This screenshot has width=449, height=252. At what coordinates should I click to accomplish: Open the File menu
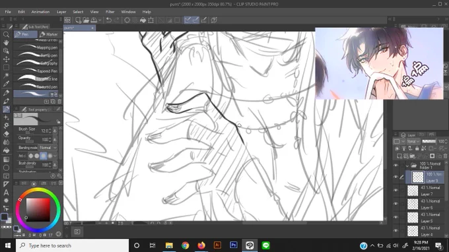[8, 12]
